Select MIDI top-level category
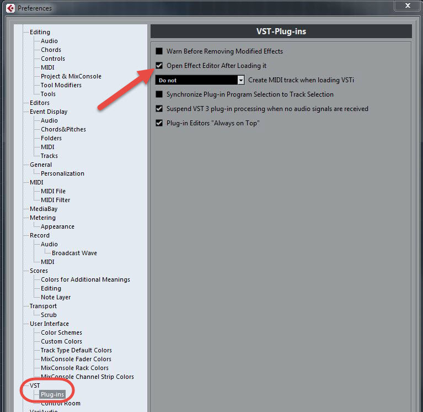423x412 pixels. tap(36, 182)
